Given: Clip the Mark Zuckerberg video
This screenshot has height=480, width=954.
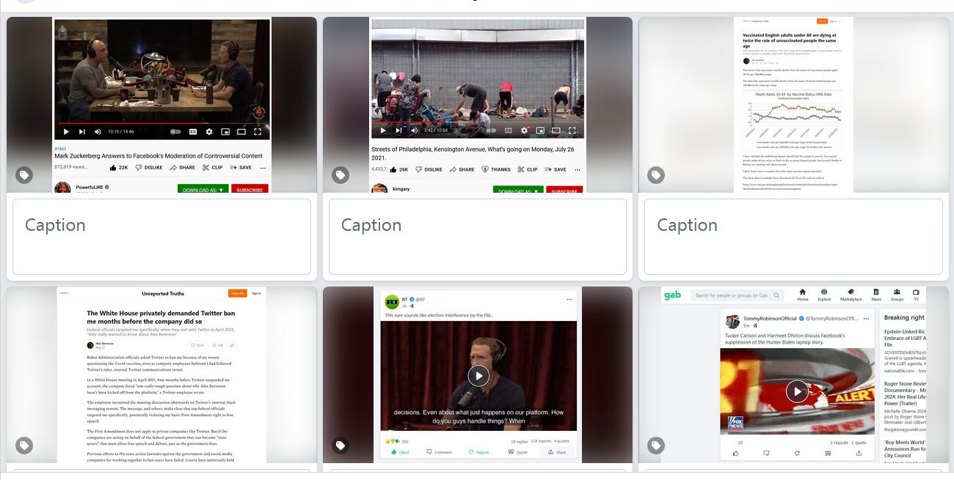Looking at the screenshot, I should point(212,167).
